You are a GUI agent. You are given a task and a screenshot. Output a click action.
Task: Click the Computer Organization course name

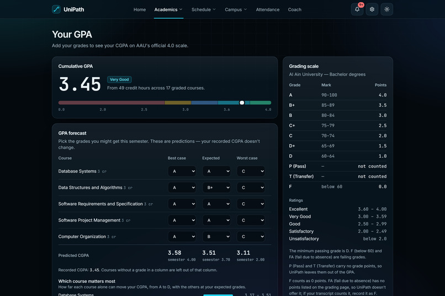pos(82,236)
